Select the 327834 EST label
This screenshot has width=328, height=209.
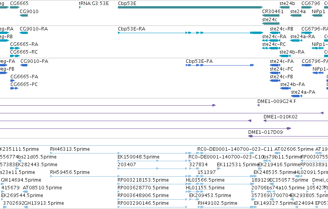[x=198, y=165]
